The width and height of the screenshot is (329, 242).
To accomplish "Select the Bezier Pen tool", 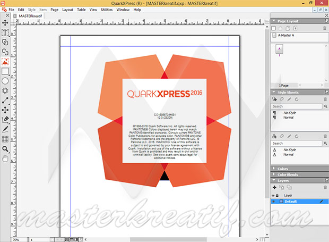I will (x=5, y=120).
